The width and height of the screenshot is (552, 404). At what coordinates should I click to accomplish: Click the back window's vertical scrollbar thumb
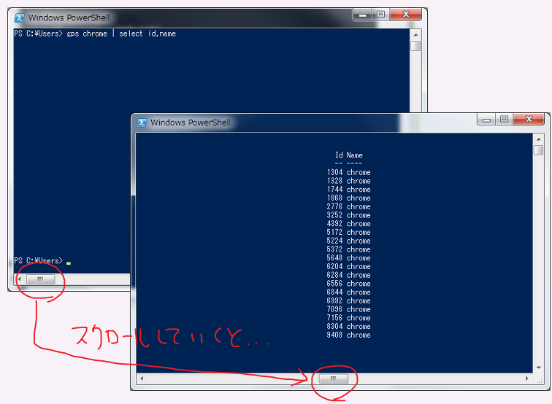[x=415, y=46]
